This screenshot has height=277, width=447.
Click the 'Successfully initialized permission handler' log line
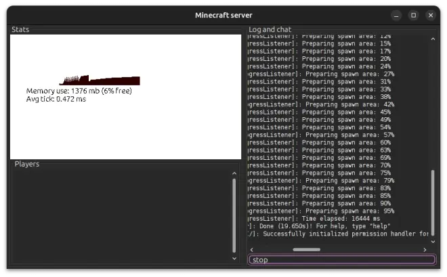pos(338,234)
